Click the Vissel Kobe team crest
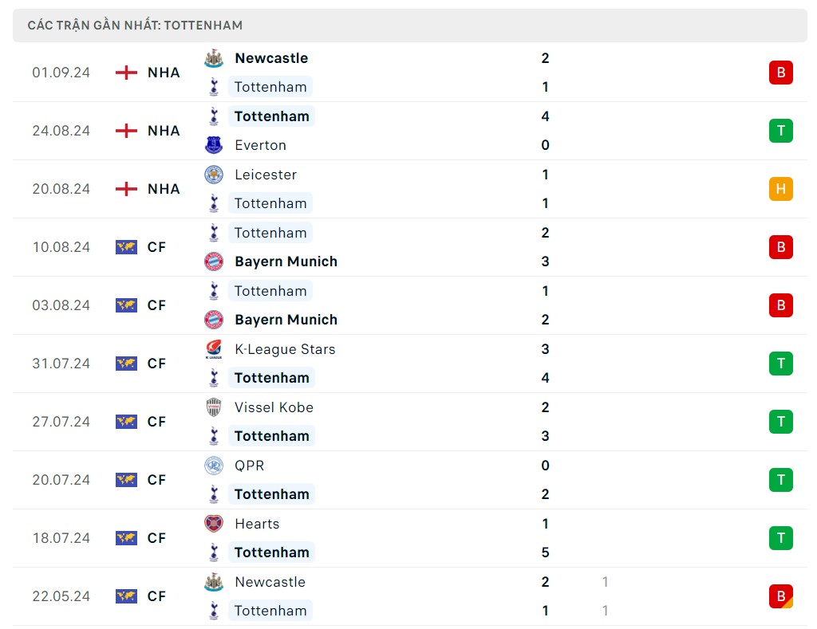This screenshot has width=817, height=629. tap(213, 407)
